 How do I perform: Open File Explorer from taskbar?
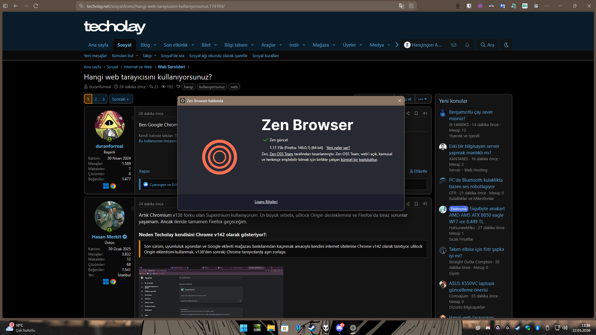coord(271,328)
